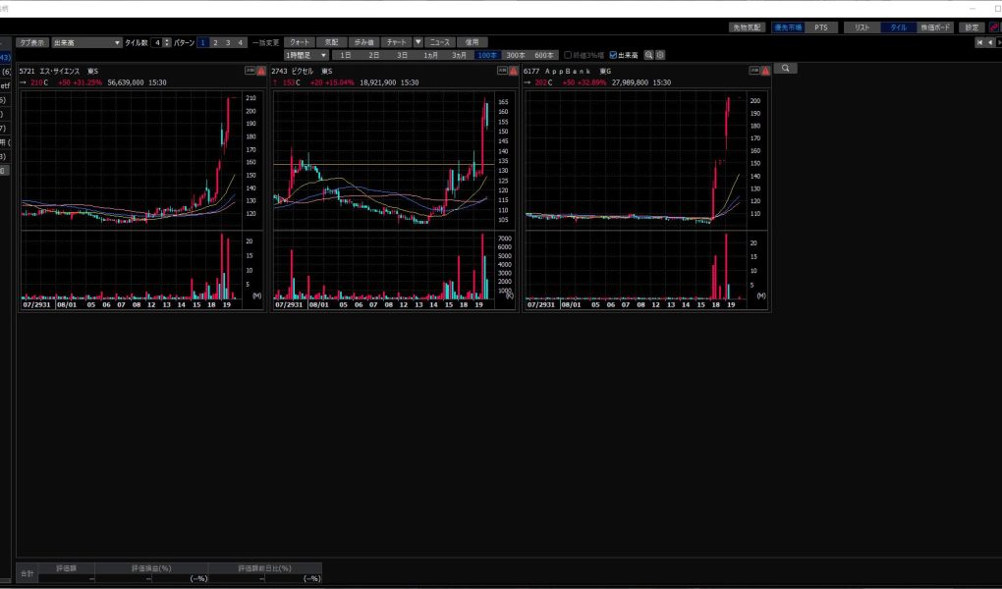The image size is (1002, 589).
Task: Click the zoom magnifier icon next to 出来高 checkbox
Action: [649, 55]
